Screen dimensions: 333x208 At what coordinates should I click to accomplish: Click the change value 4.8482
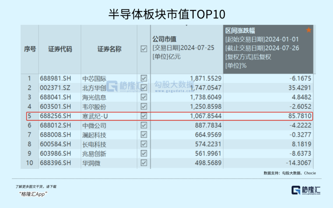pyautogui.click(x=301, y=97)
